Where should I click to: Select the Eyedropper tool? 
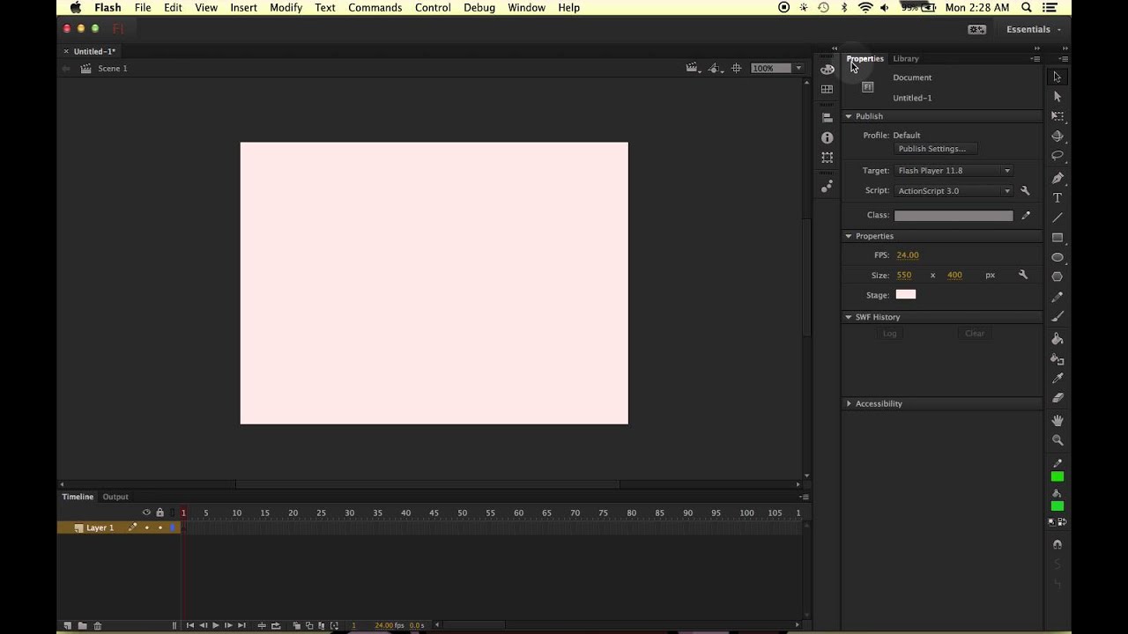pos(1057,378)
